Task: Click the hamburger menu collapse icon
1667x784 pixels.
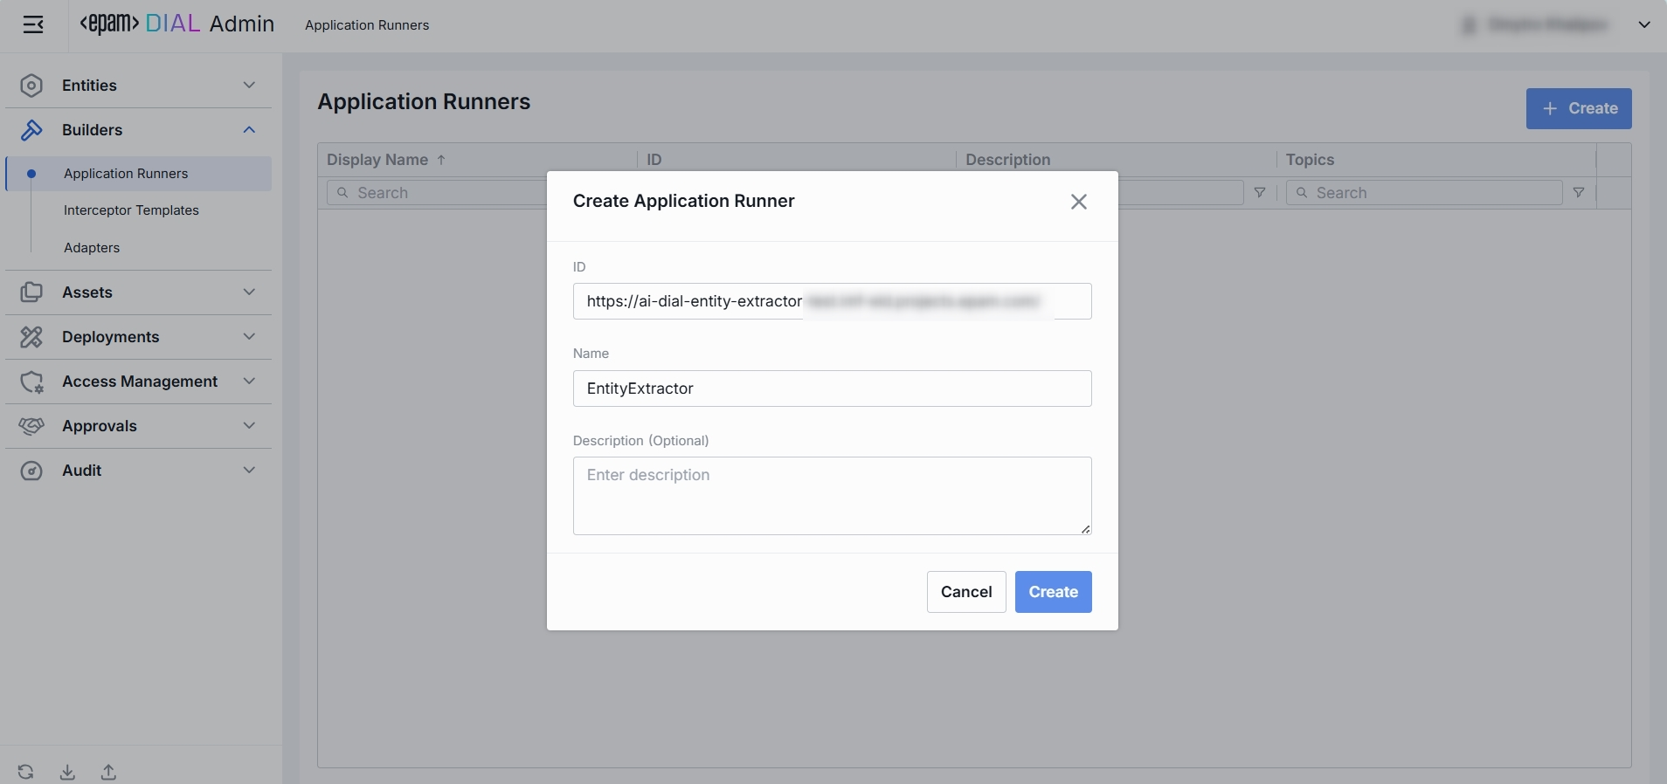Action: point(33,24)
